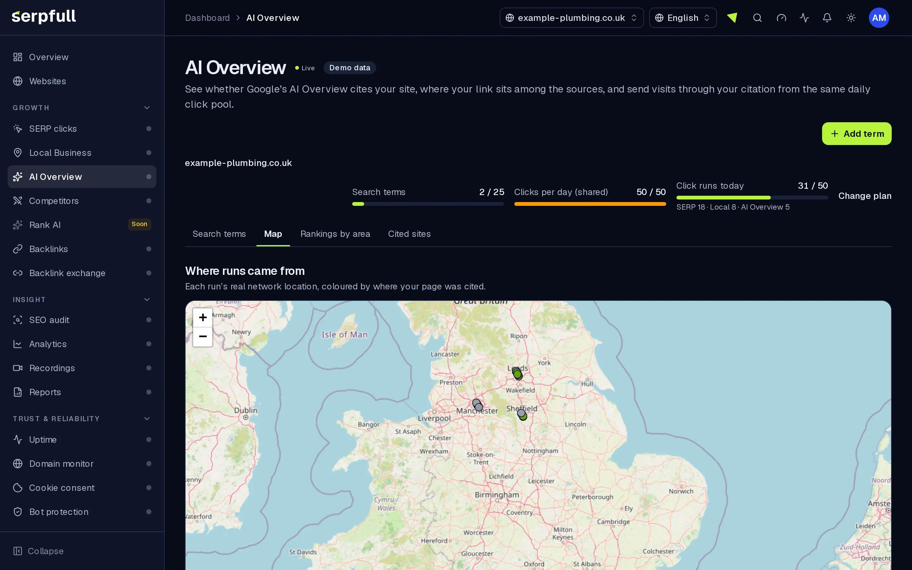Click the Demo data badge
This screenshot has height=570, width=912.
350,68
